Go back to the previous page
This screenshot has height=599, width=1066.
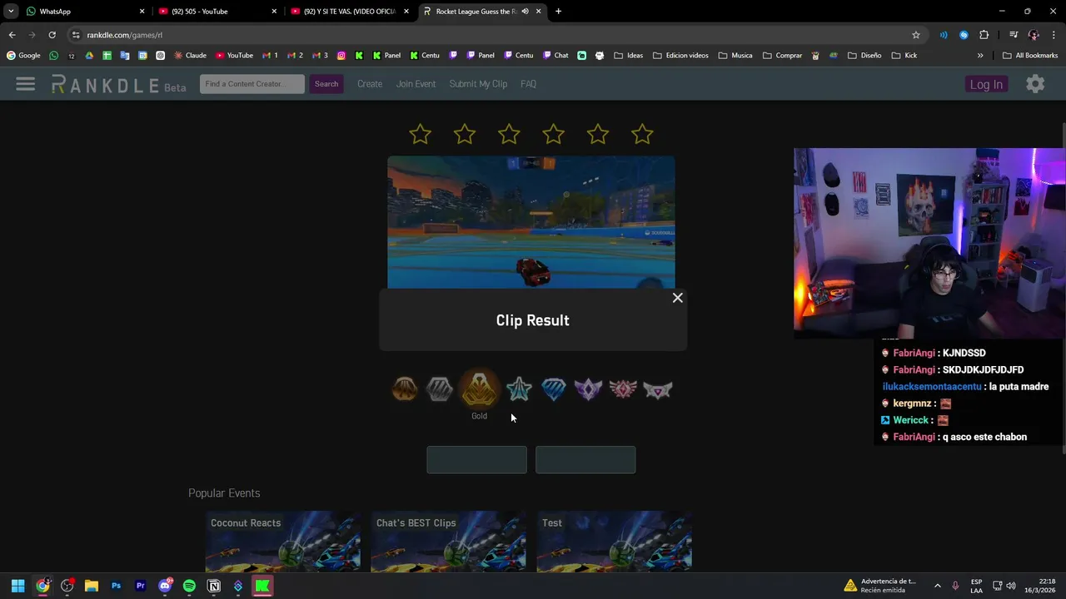point(12,35)
